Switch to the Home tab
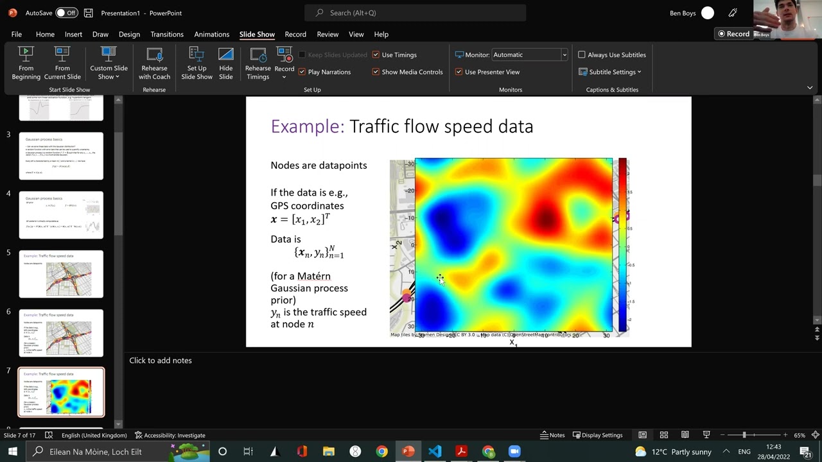 pos(45,34)
